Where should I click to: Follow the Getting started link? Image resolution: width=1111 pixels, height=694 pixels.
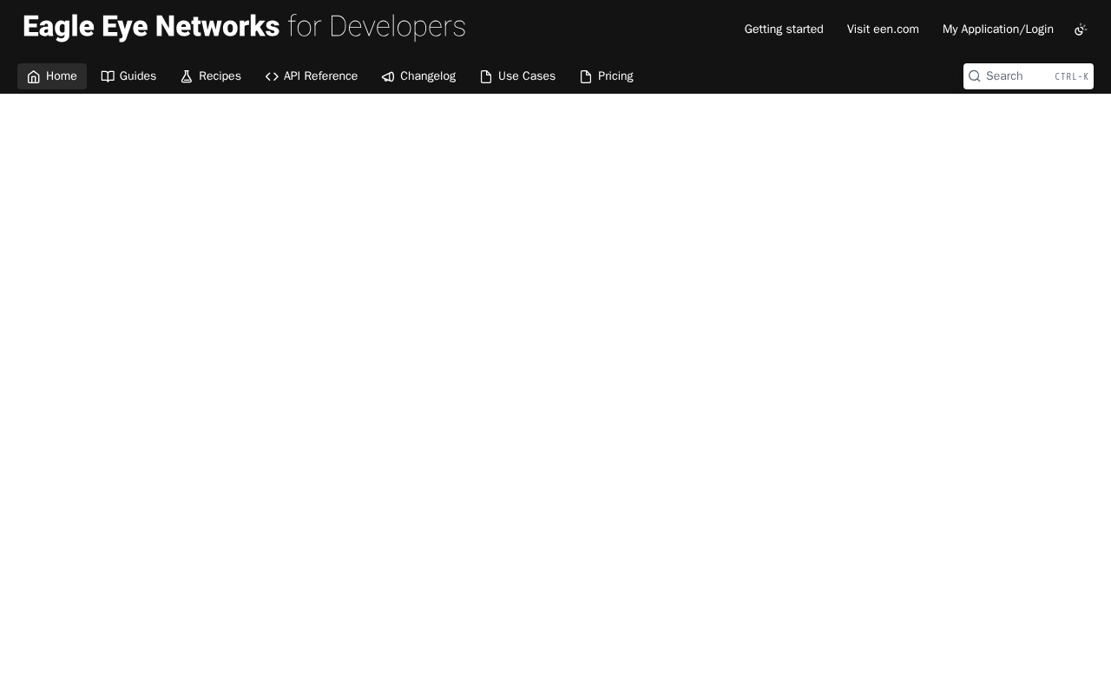(x=784, y=29)
